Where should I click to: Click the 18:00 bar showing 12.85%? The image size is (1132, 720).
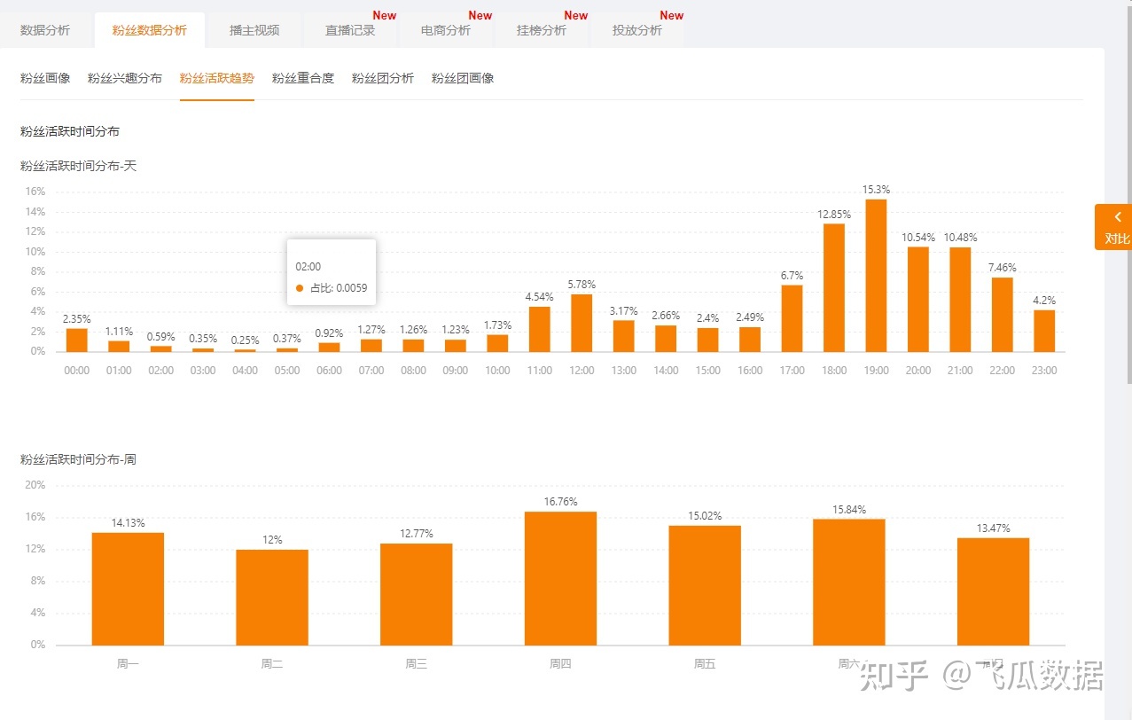coord(834,288)
